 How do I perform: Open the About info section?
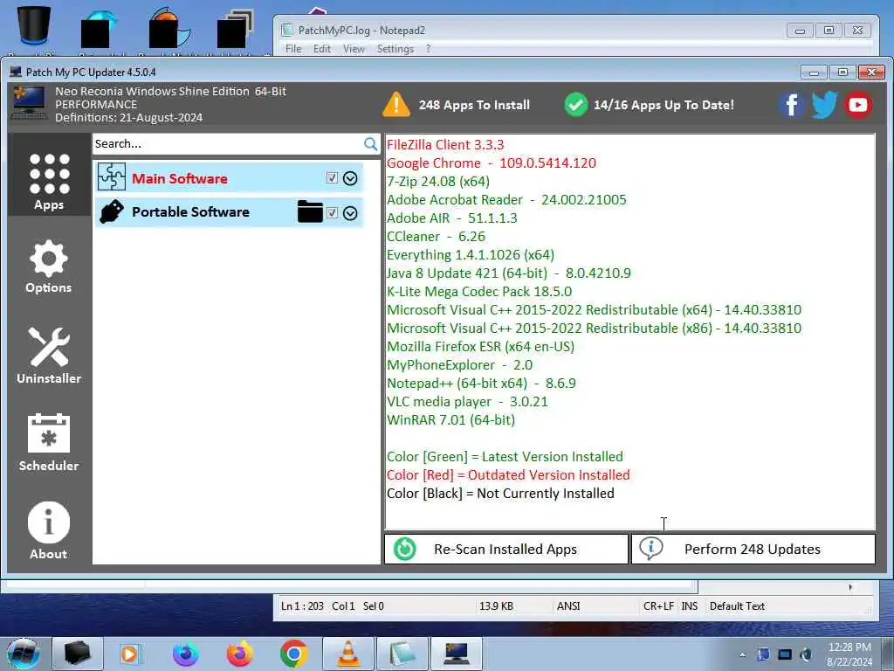tap(49, 530)
